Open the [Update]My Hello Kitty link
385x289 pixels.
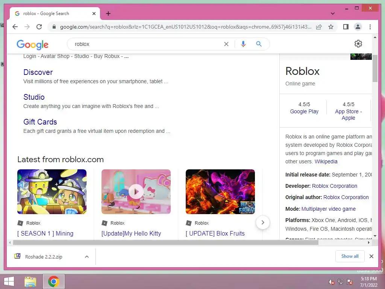click(131, 233)
